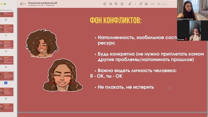Show the document inspector info icon

tap(105, 4)
